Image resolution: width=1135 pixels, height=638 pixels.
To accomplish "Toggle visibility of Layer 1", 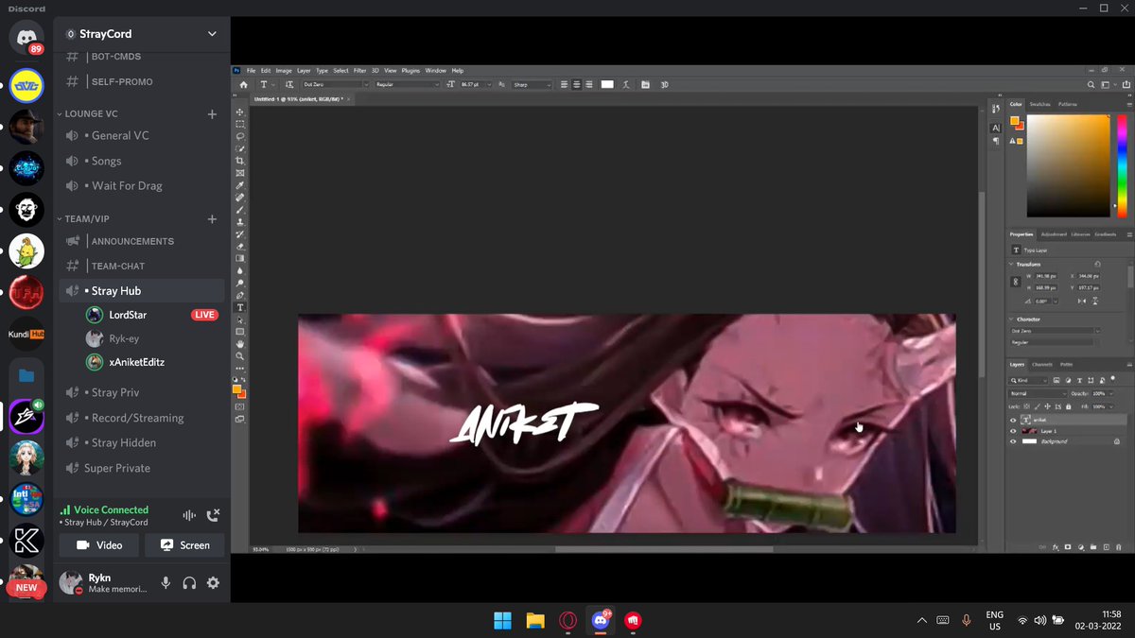I will (1013, 432).
